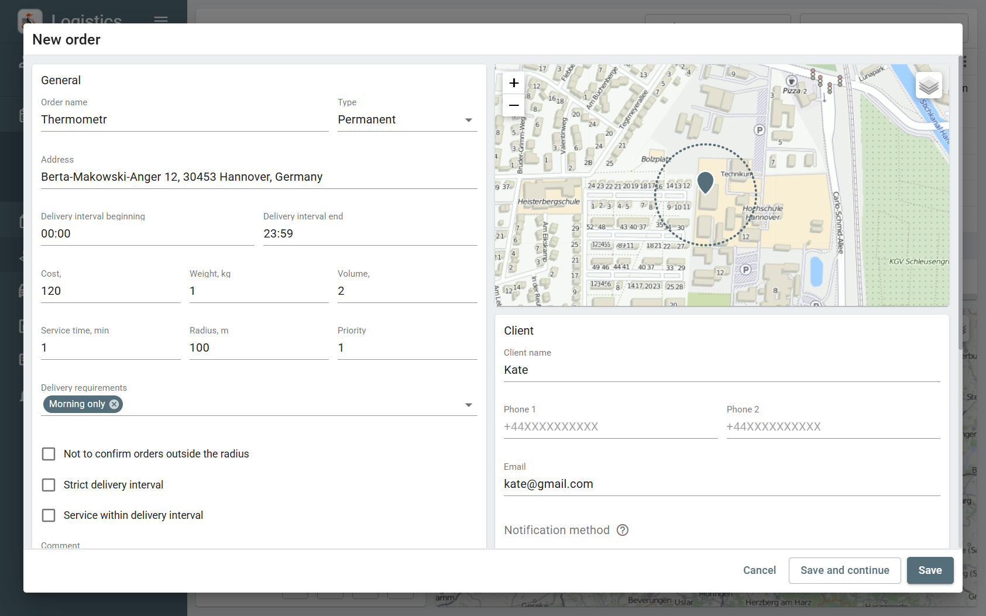The width and height of the screenshot is (986, 616).
Task: Click the Address field
Action: (259, 177)
